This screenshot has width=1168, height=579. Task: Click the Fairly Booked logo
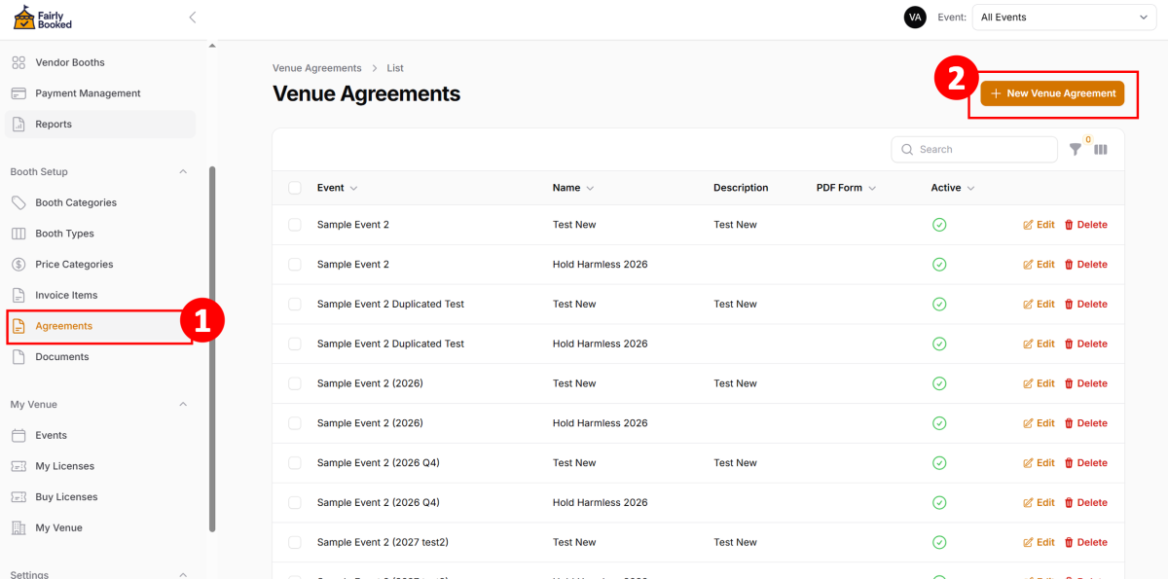[43, 18]
